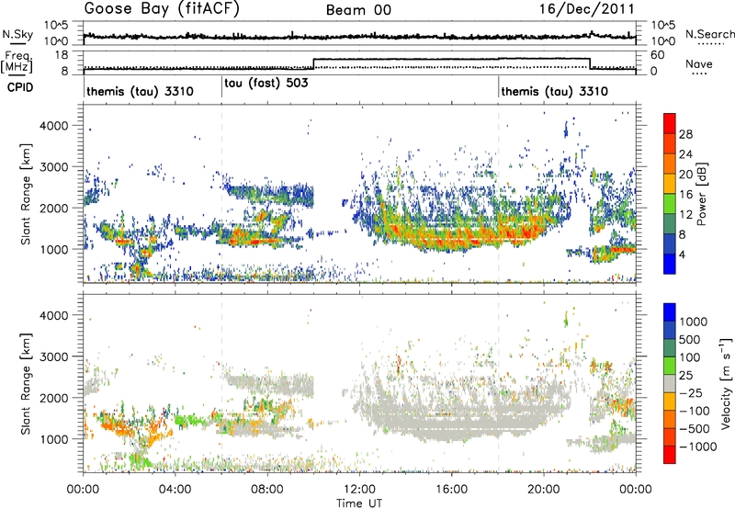Click the '3000' range tick on power panel
The width and height of the screenshot is (735, 509).
[54, 167]
